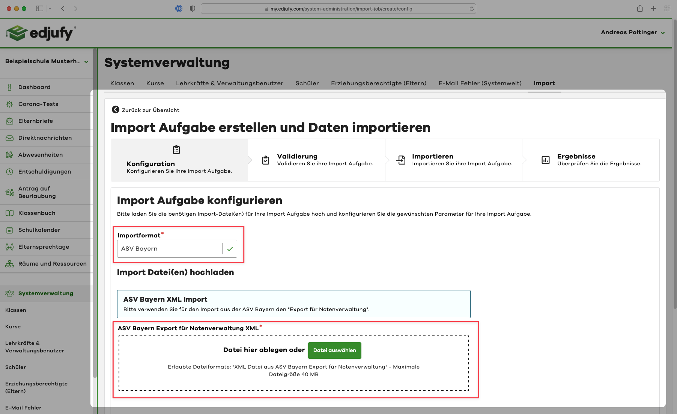Screen dimensions: 677x414
Task: Open the Lehrkräfte & Verwaltungsbenutzer tab
Action: coord(229,83)
